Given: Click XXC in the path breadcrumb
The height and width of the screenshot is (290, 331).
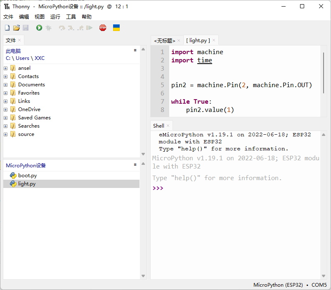Looking at the screenshot, I should [x=40, y=58].
